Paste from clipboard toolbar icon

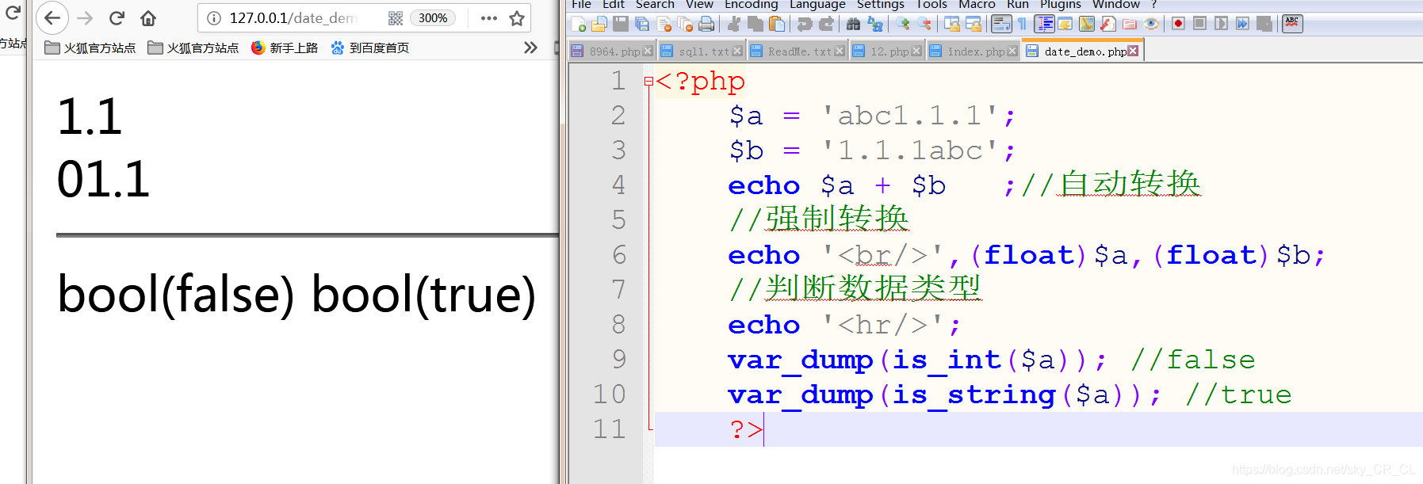coord(777,24)
